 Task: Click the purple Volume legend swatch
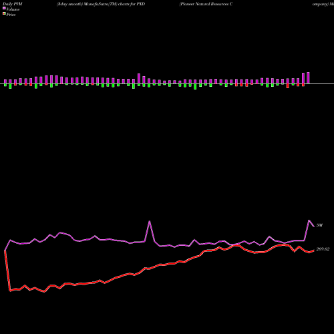[4, 8]
